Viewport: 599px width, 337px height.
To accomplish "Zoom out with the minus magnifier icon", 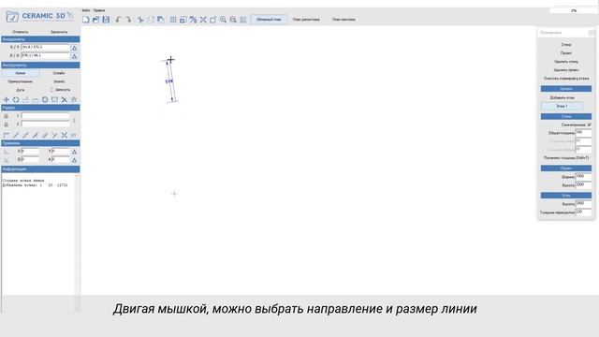I will pyautogui.click(x=233, y=20).
